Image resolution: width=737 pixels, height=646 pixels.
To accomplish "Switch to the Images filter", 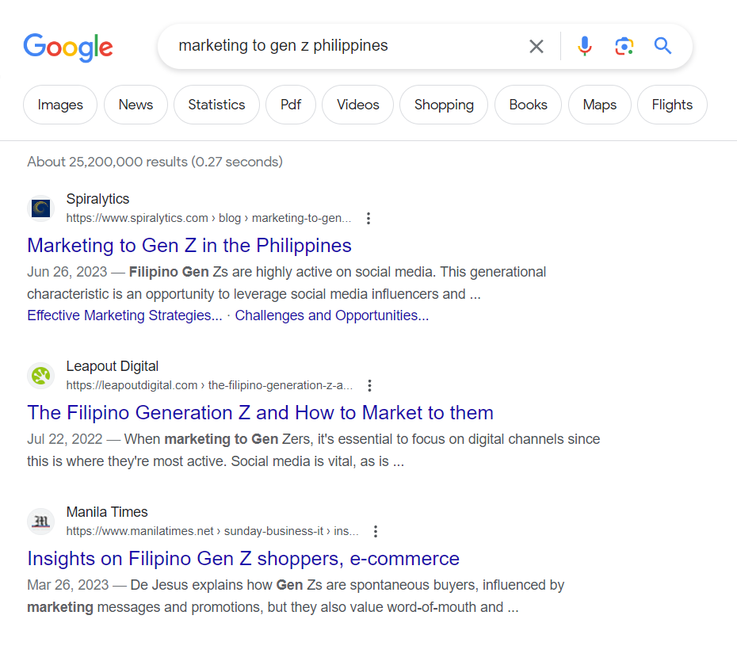I will (x=60, y=105).
